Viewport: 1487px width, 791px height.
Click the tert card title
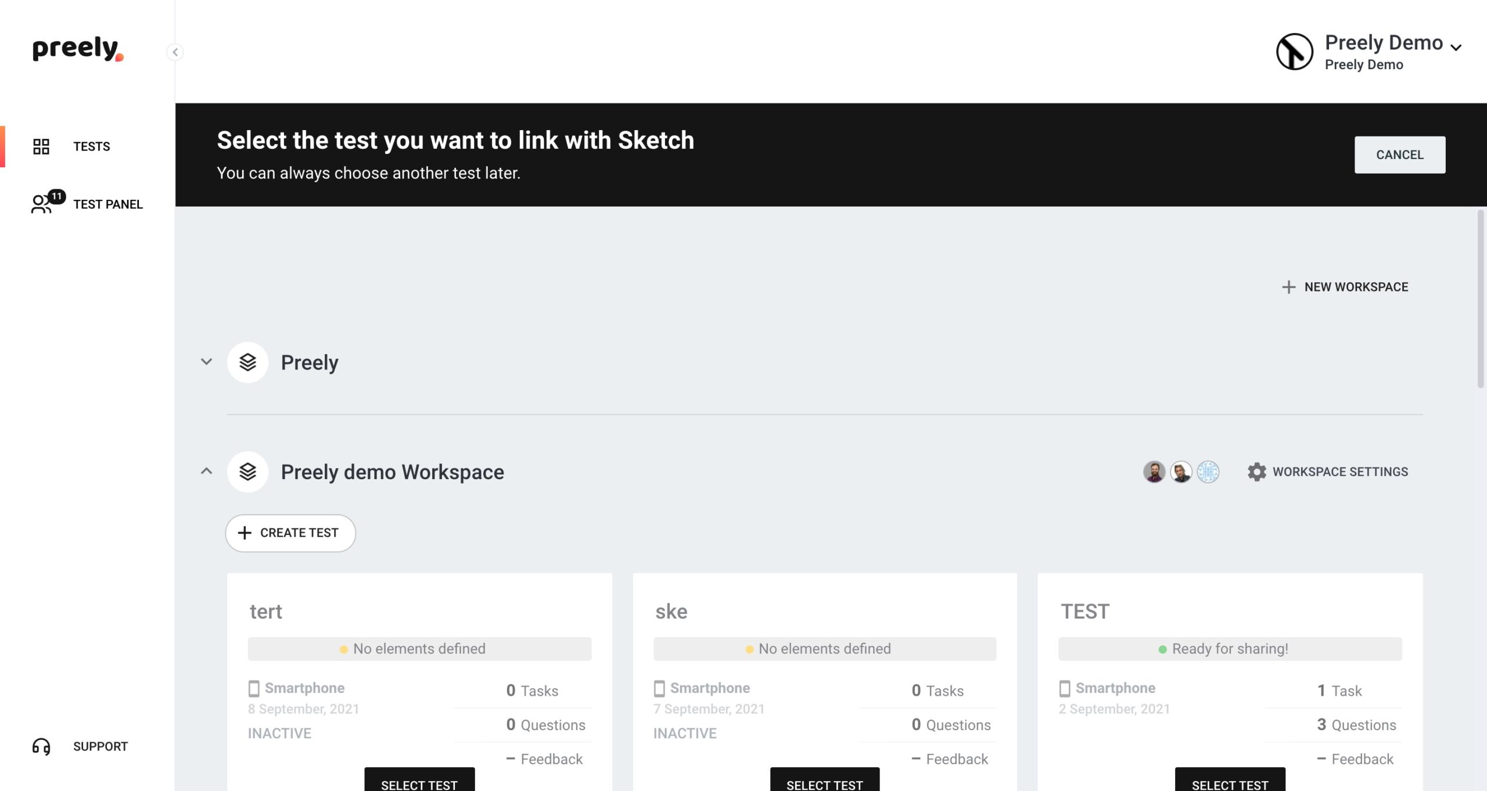(x=266, y=612)
